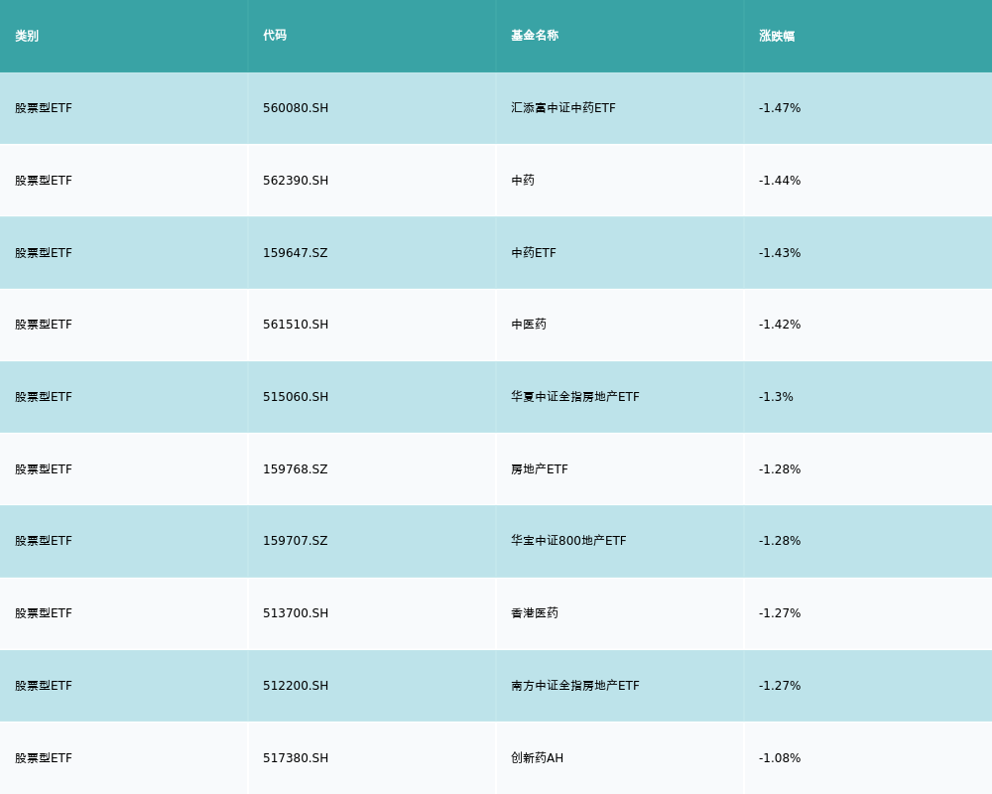Viewport: 992px width, 794px height.
Task: Select the code cell 159647.SZ
Action: pos(296,253)
